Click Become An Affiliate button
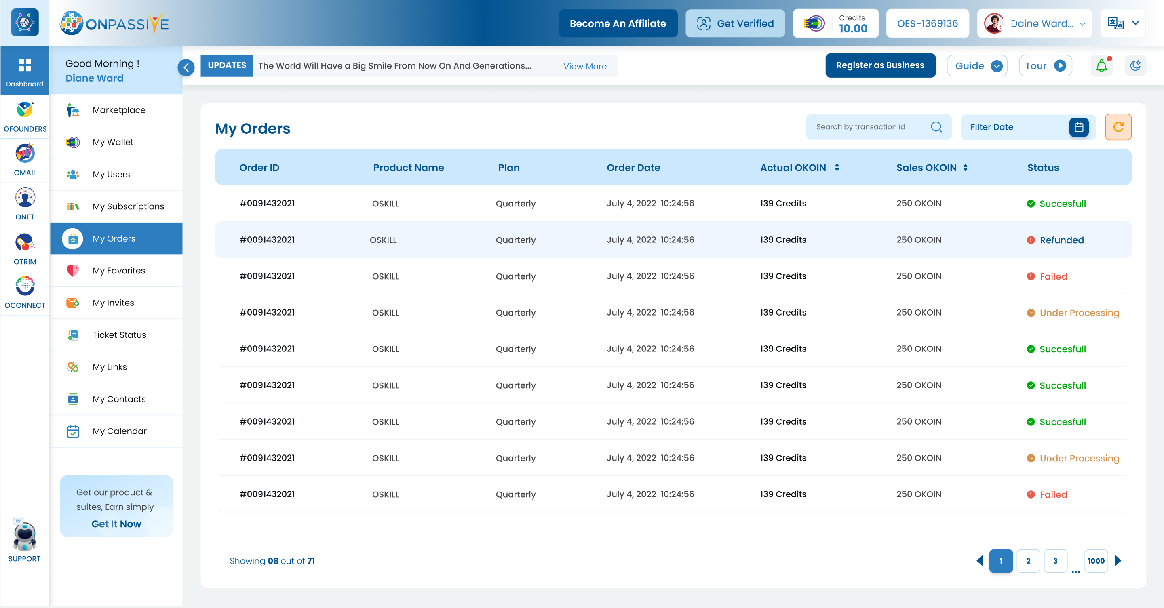Viewport: 1164px width, 608px height. point(618,23)
